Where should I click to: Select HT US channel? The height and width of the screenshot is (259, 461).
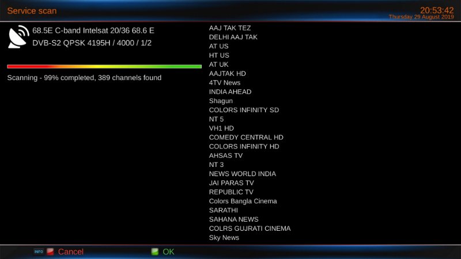[x=219, y=55]
